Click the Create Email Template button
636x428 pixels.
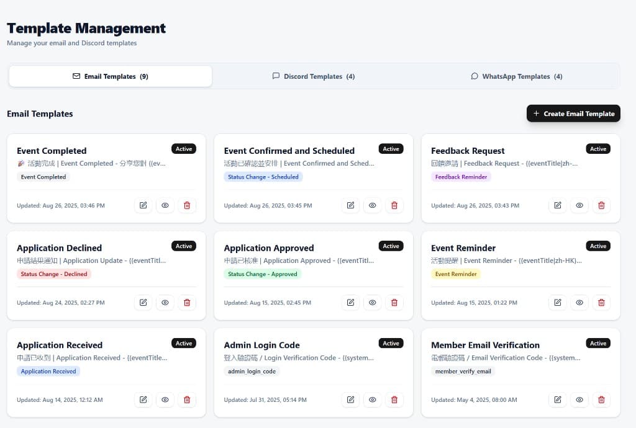point(573,114)
